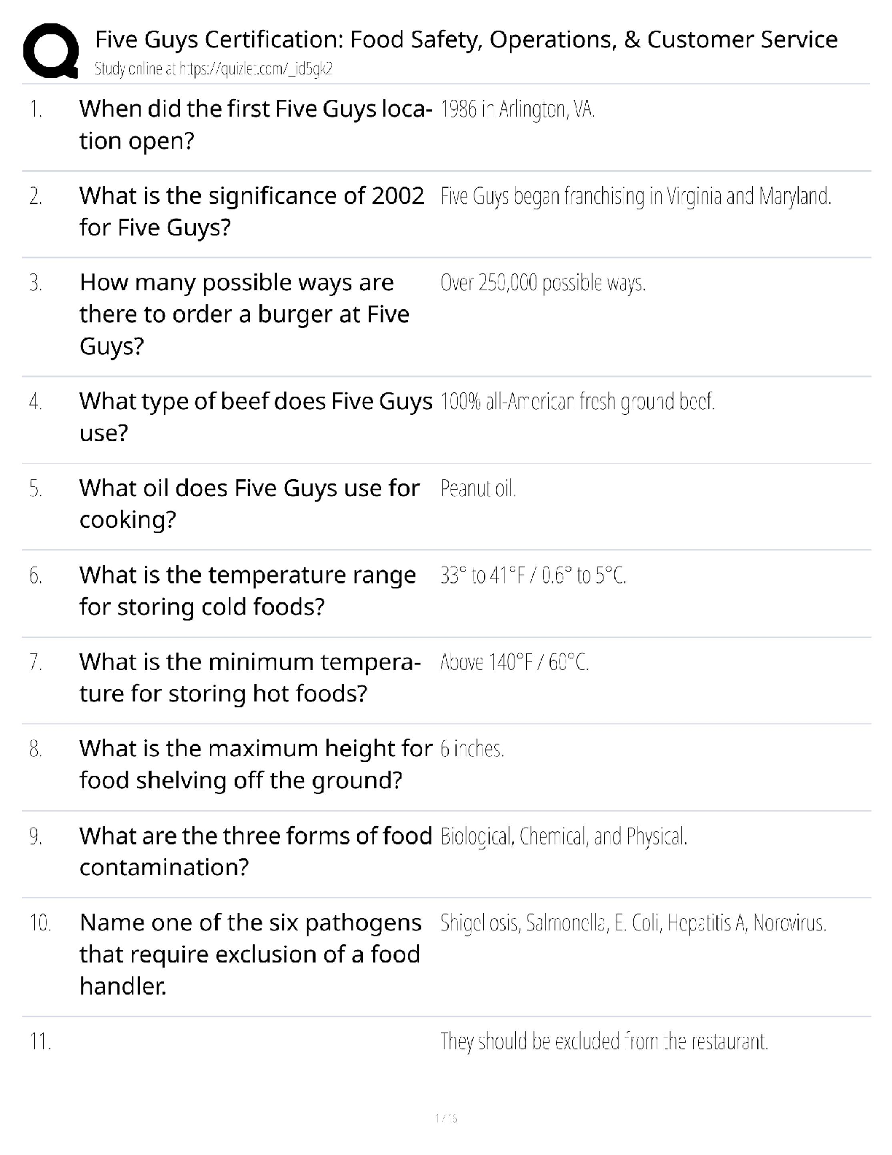The image size is (892, 1155).
Task: Select question about first Five Guys location
Action: coord(255,124)
